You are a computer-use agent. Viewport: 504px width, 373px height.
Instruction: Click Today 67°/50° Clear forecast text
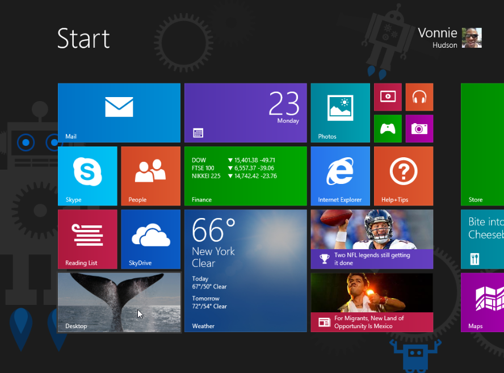click(209, 283)
